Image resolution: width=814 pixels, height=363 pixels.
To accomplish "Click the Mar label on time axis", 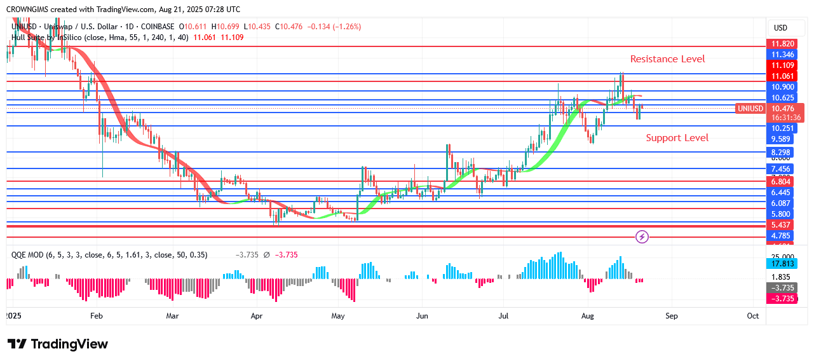I will click(x=172, y=316).
